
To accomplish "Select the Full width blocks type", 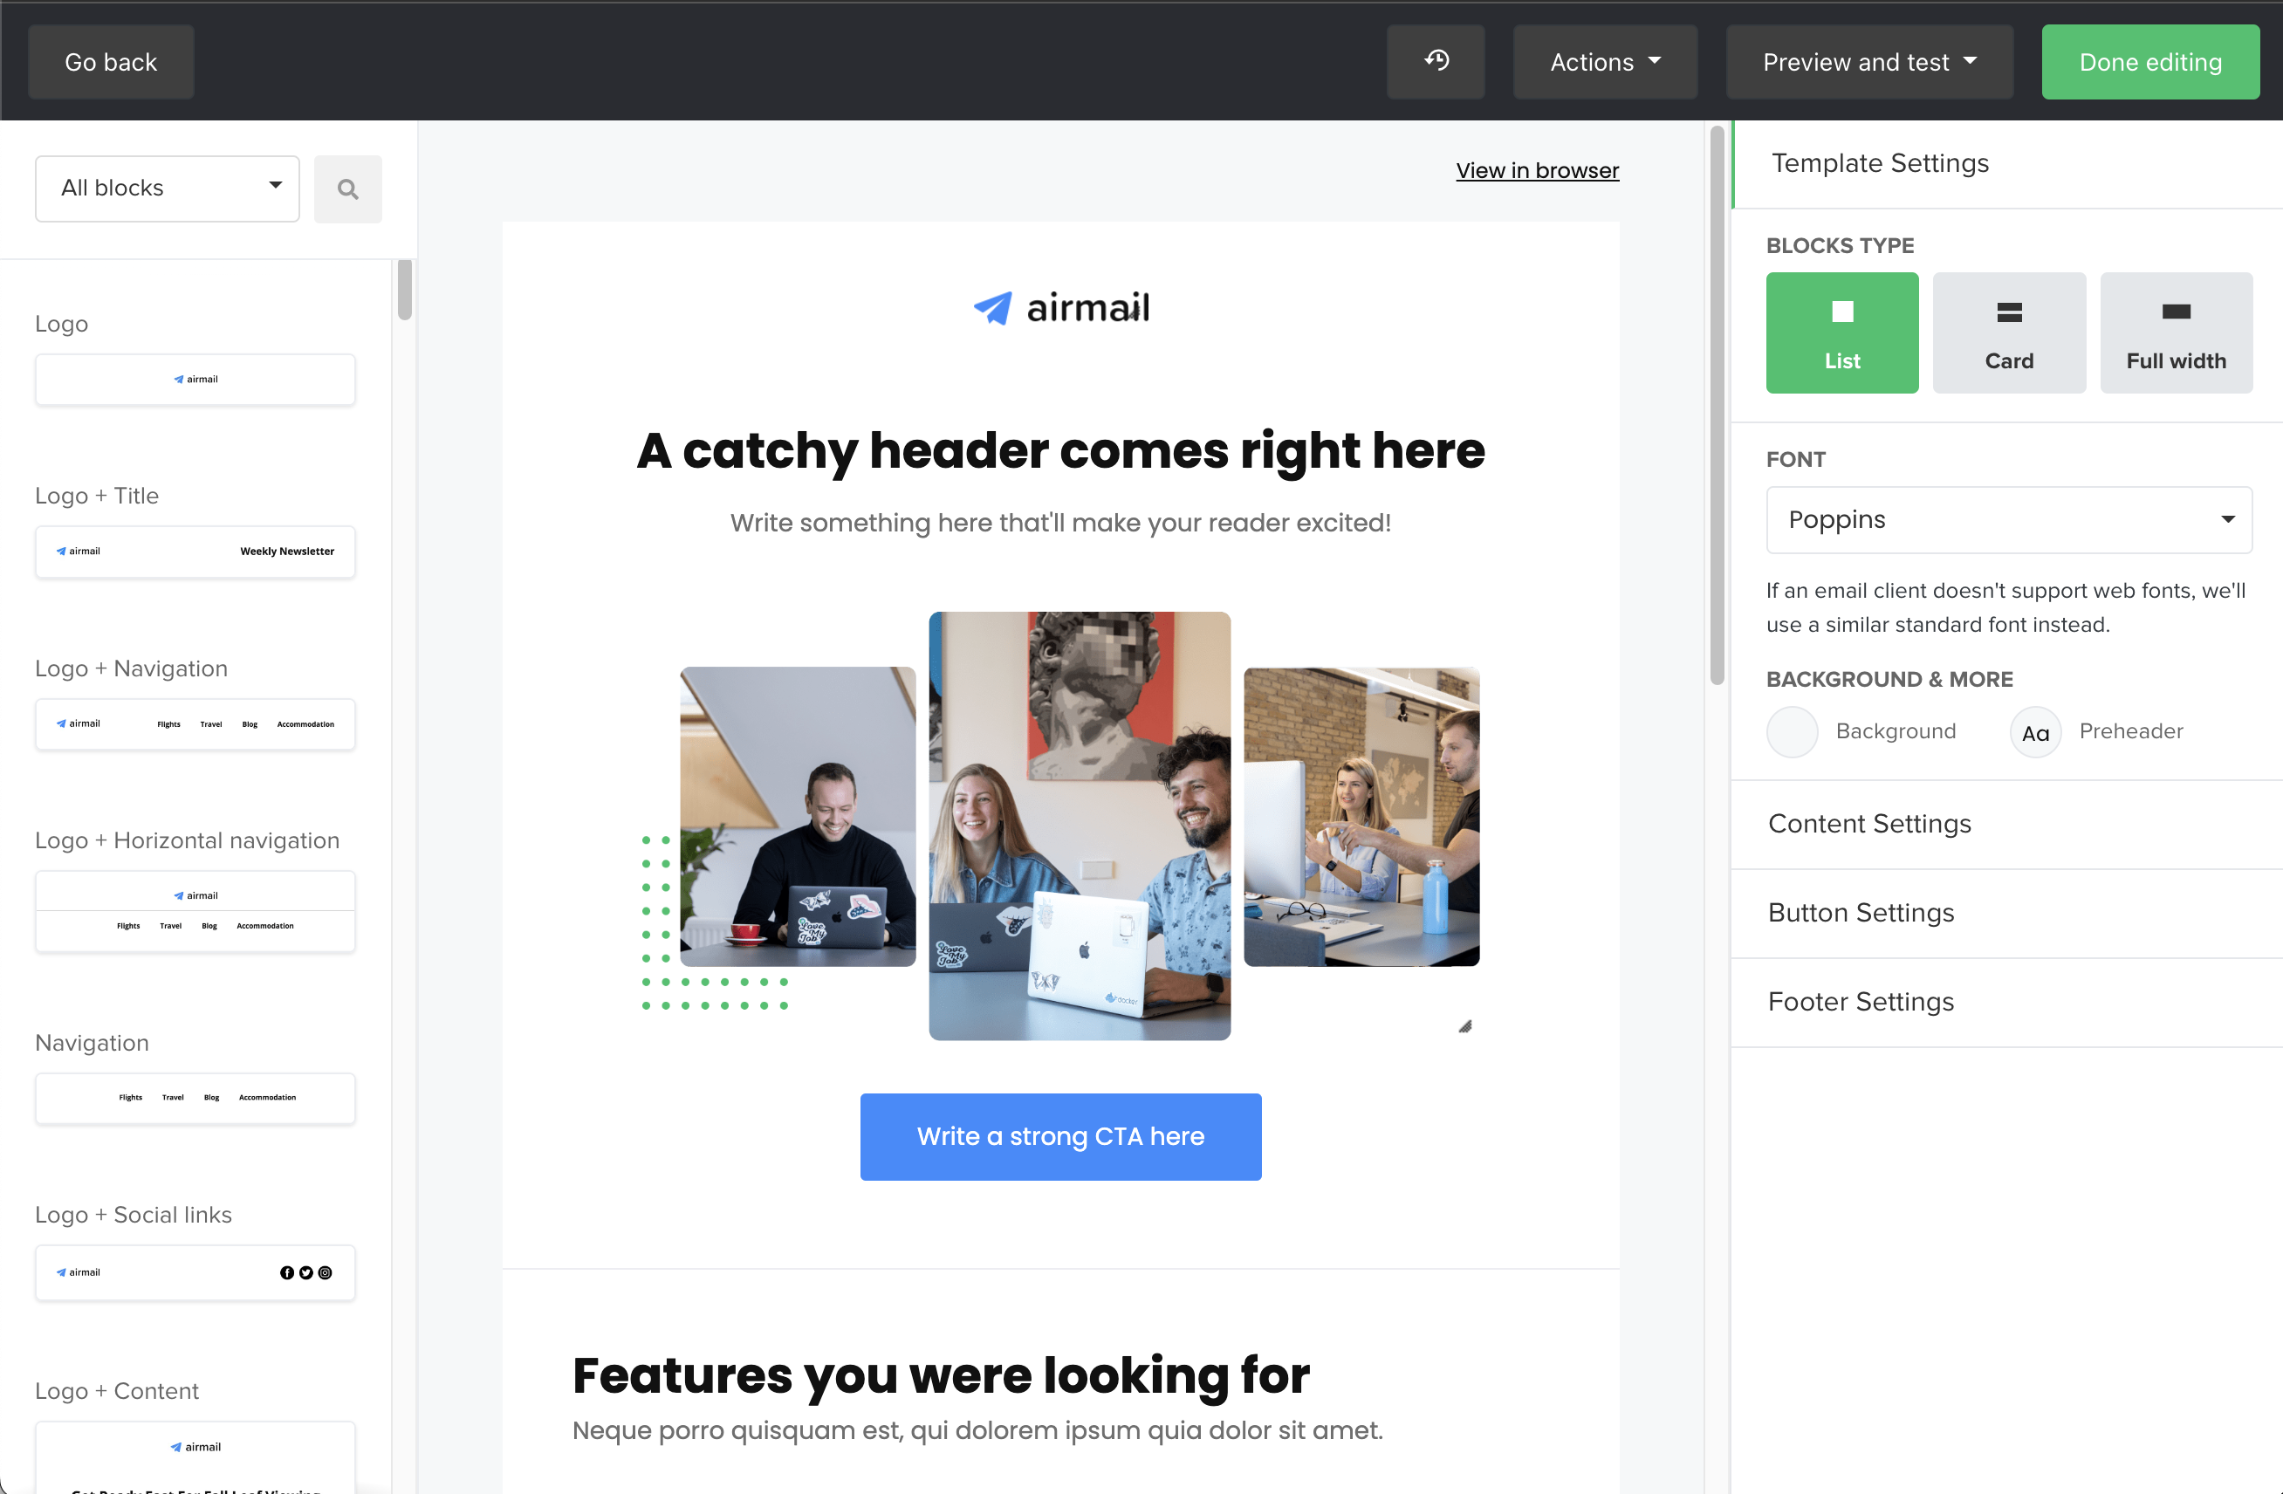I will [2176, 332].
